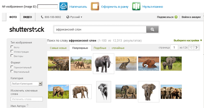Click the help icon beside Имя Автора
204x108 pixels.
tap(27, 106)
